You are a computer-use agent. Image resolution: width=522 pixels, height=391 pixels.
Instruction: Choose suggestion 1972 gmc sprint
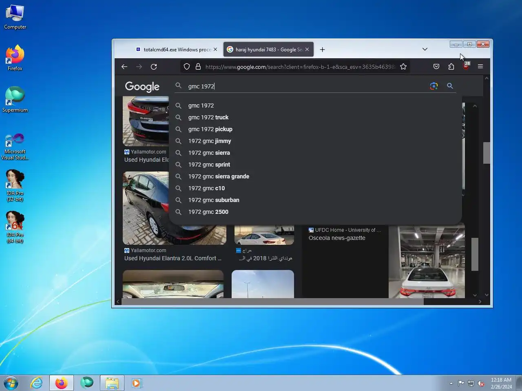point(315,165)
